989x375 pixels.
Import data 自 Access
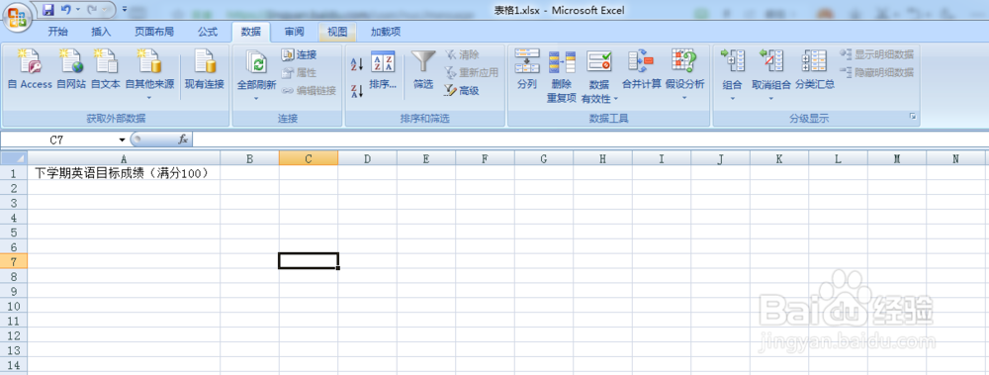(x=30, y=70)
